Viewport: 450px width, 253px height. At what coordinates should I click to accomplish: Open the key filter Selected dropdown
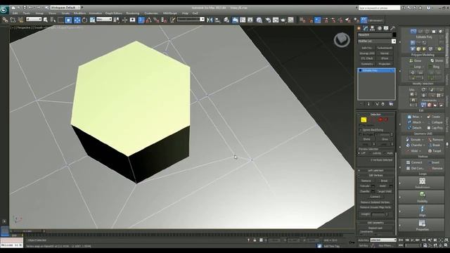pyautogui.click(x=383, y=240)
